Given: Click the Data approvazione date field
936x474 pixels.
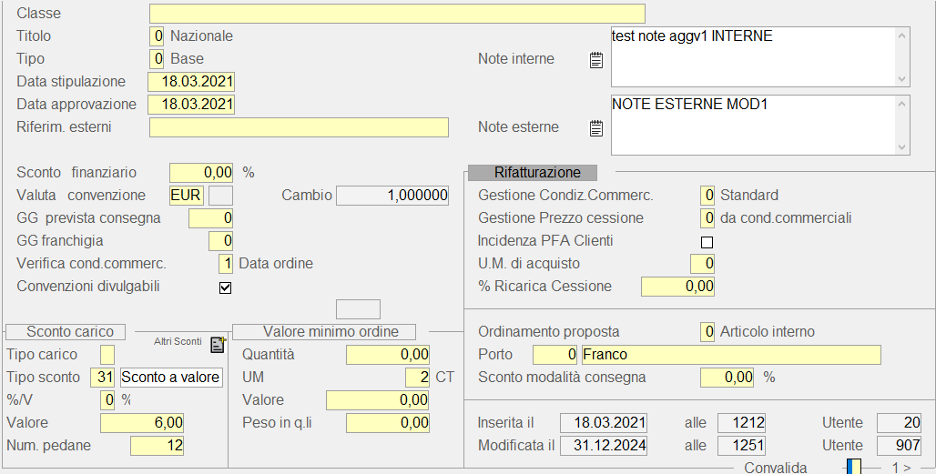Looking at the screenshot, I should pyautogui.click(x=191, y=105).
